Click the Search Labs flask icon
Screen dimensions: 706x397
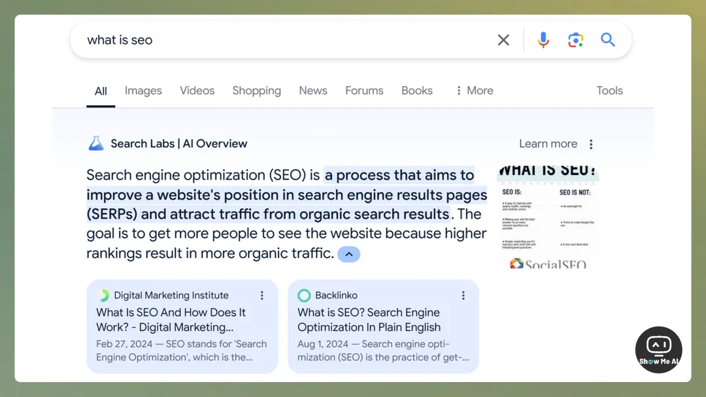(x=96, y=144)
